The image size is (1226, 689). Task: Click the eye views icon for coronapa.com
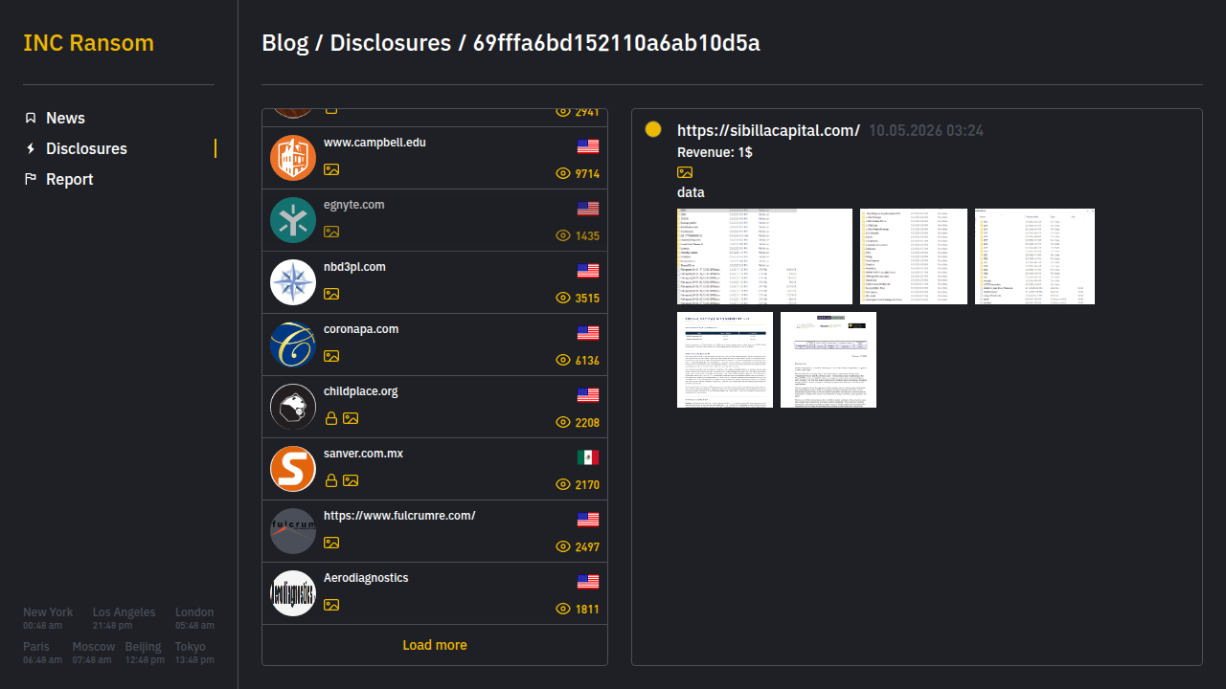tap(563, 360)
